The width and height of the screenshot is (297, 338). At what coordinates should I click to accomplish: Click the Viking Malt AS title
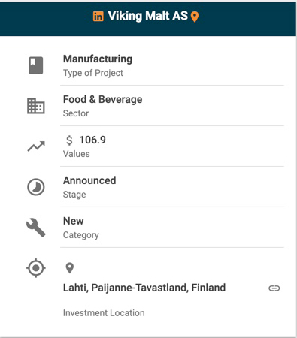pos(147,16)
